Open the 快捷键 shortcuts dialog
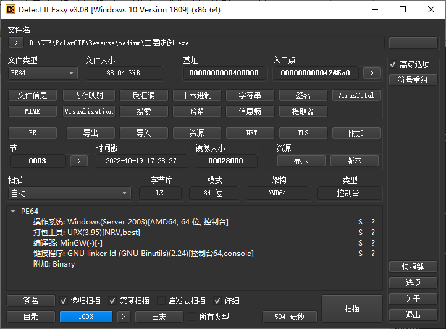The image size is (446, 329). click(x=413, y=267)
